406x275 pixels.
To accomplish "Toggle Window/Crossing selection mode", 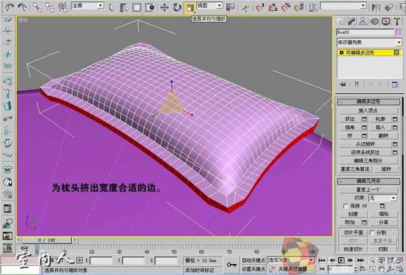I will coord(150,7).
